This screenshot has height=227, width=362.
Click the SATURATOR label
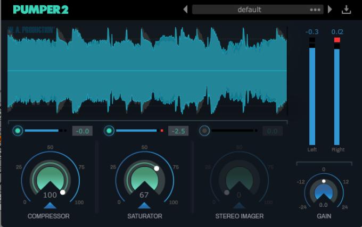click(145, 216)
